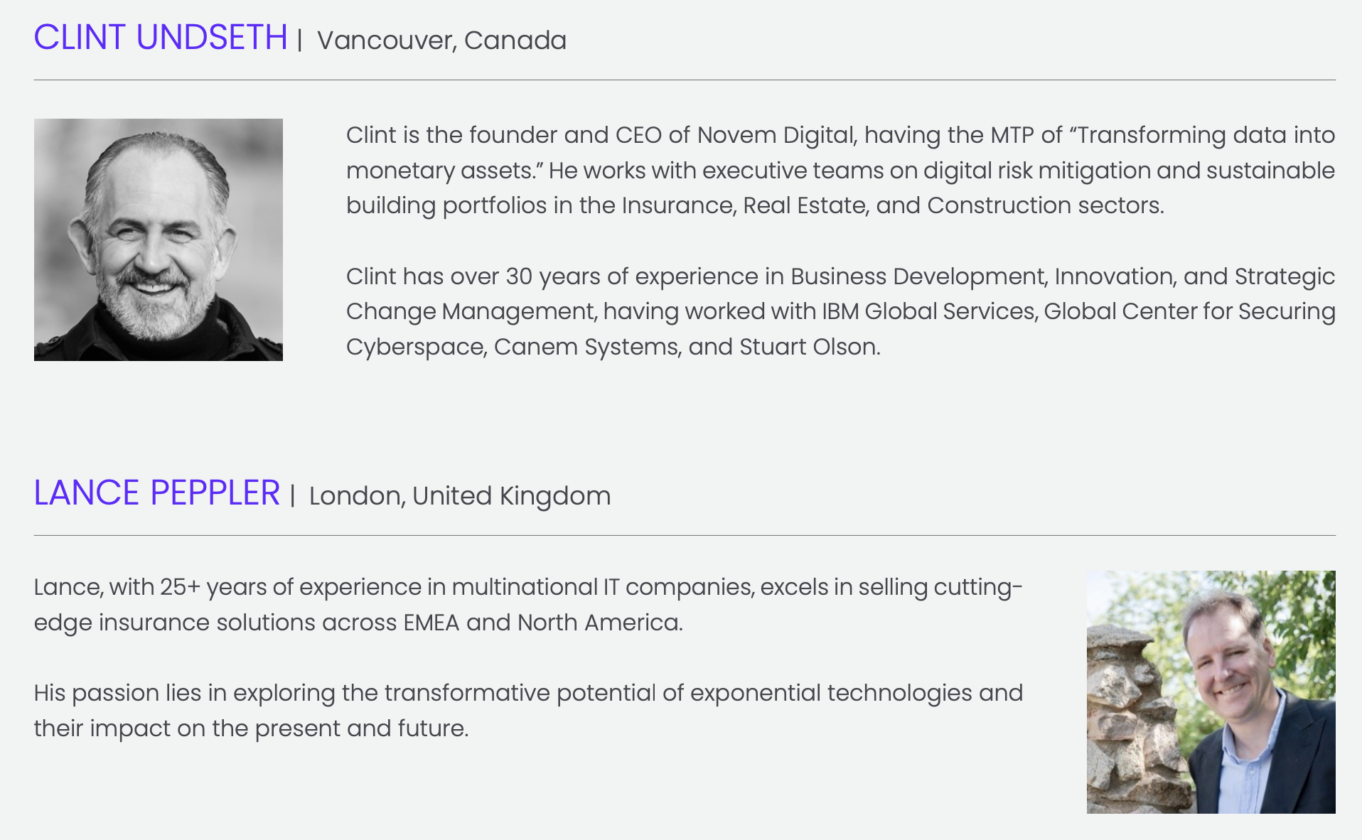Click the Vancouver, Canada location text
Viewport: 1362px width, 840px height.
tap(441, 41)
